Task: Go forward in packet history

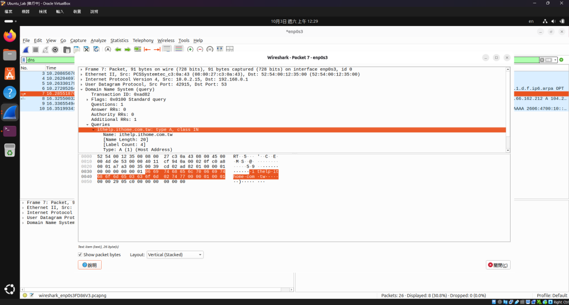Action: (x=127, y=49)
